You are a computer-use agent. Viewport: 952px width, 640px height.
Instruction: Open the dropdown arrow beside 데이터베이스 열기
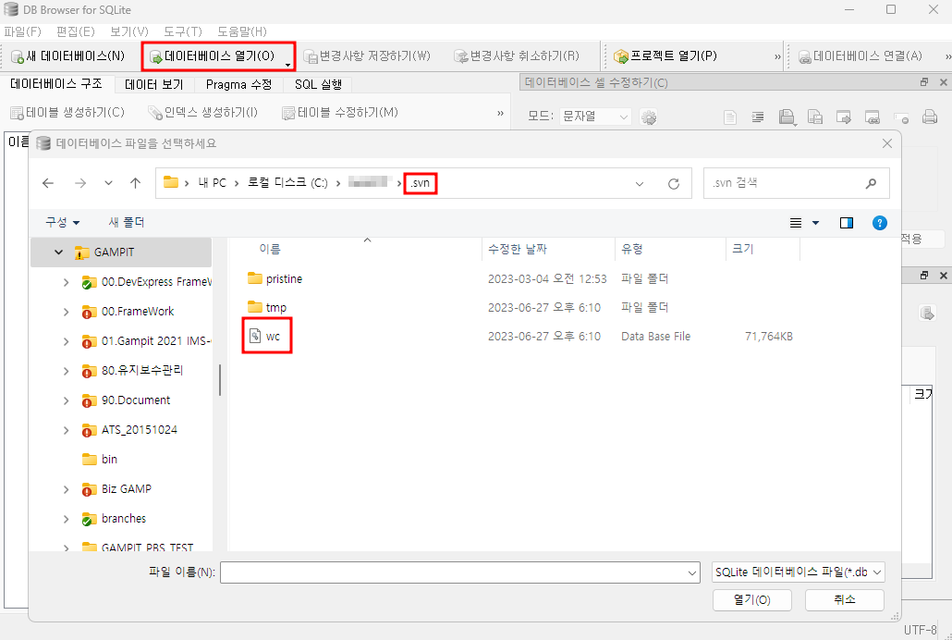point(287,63)
